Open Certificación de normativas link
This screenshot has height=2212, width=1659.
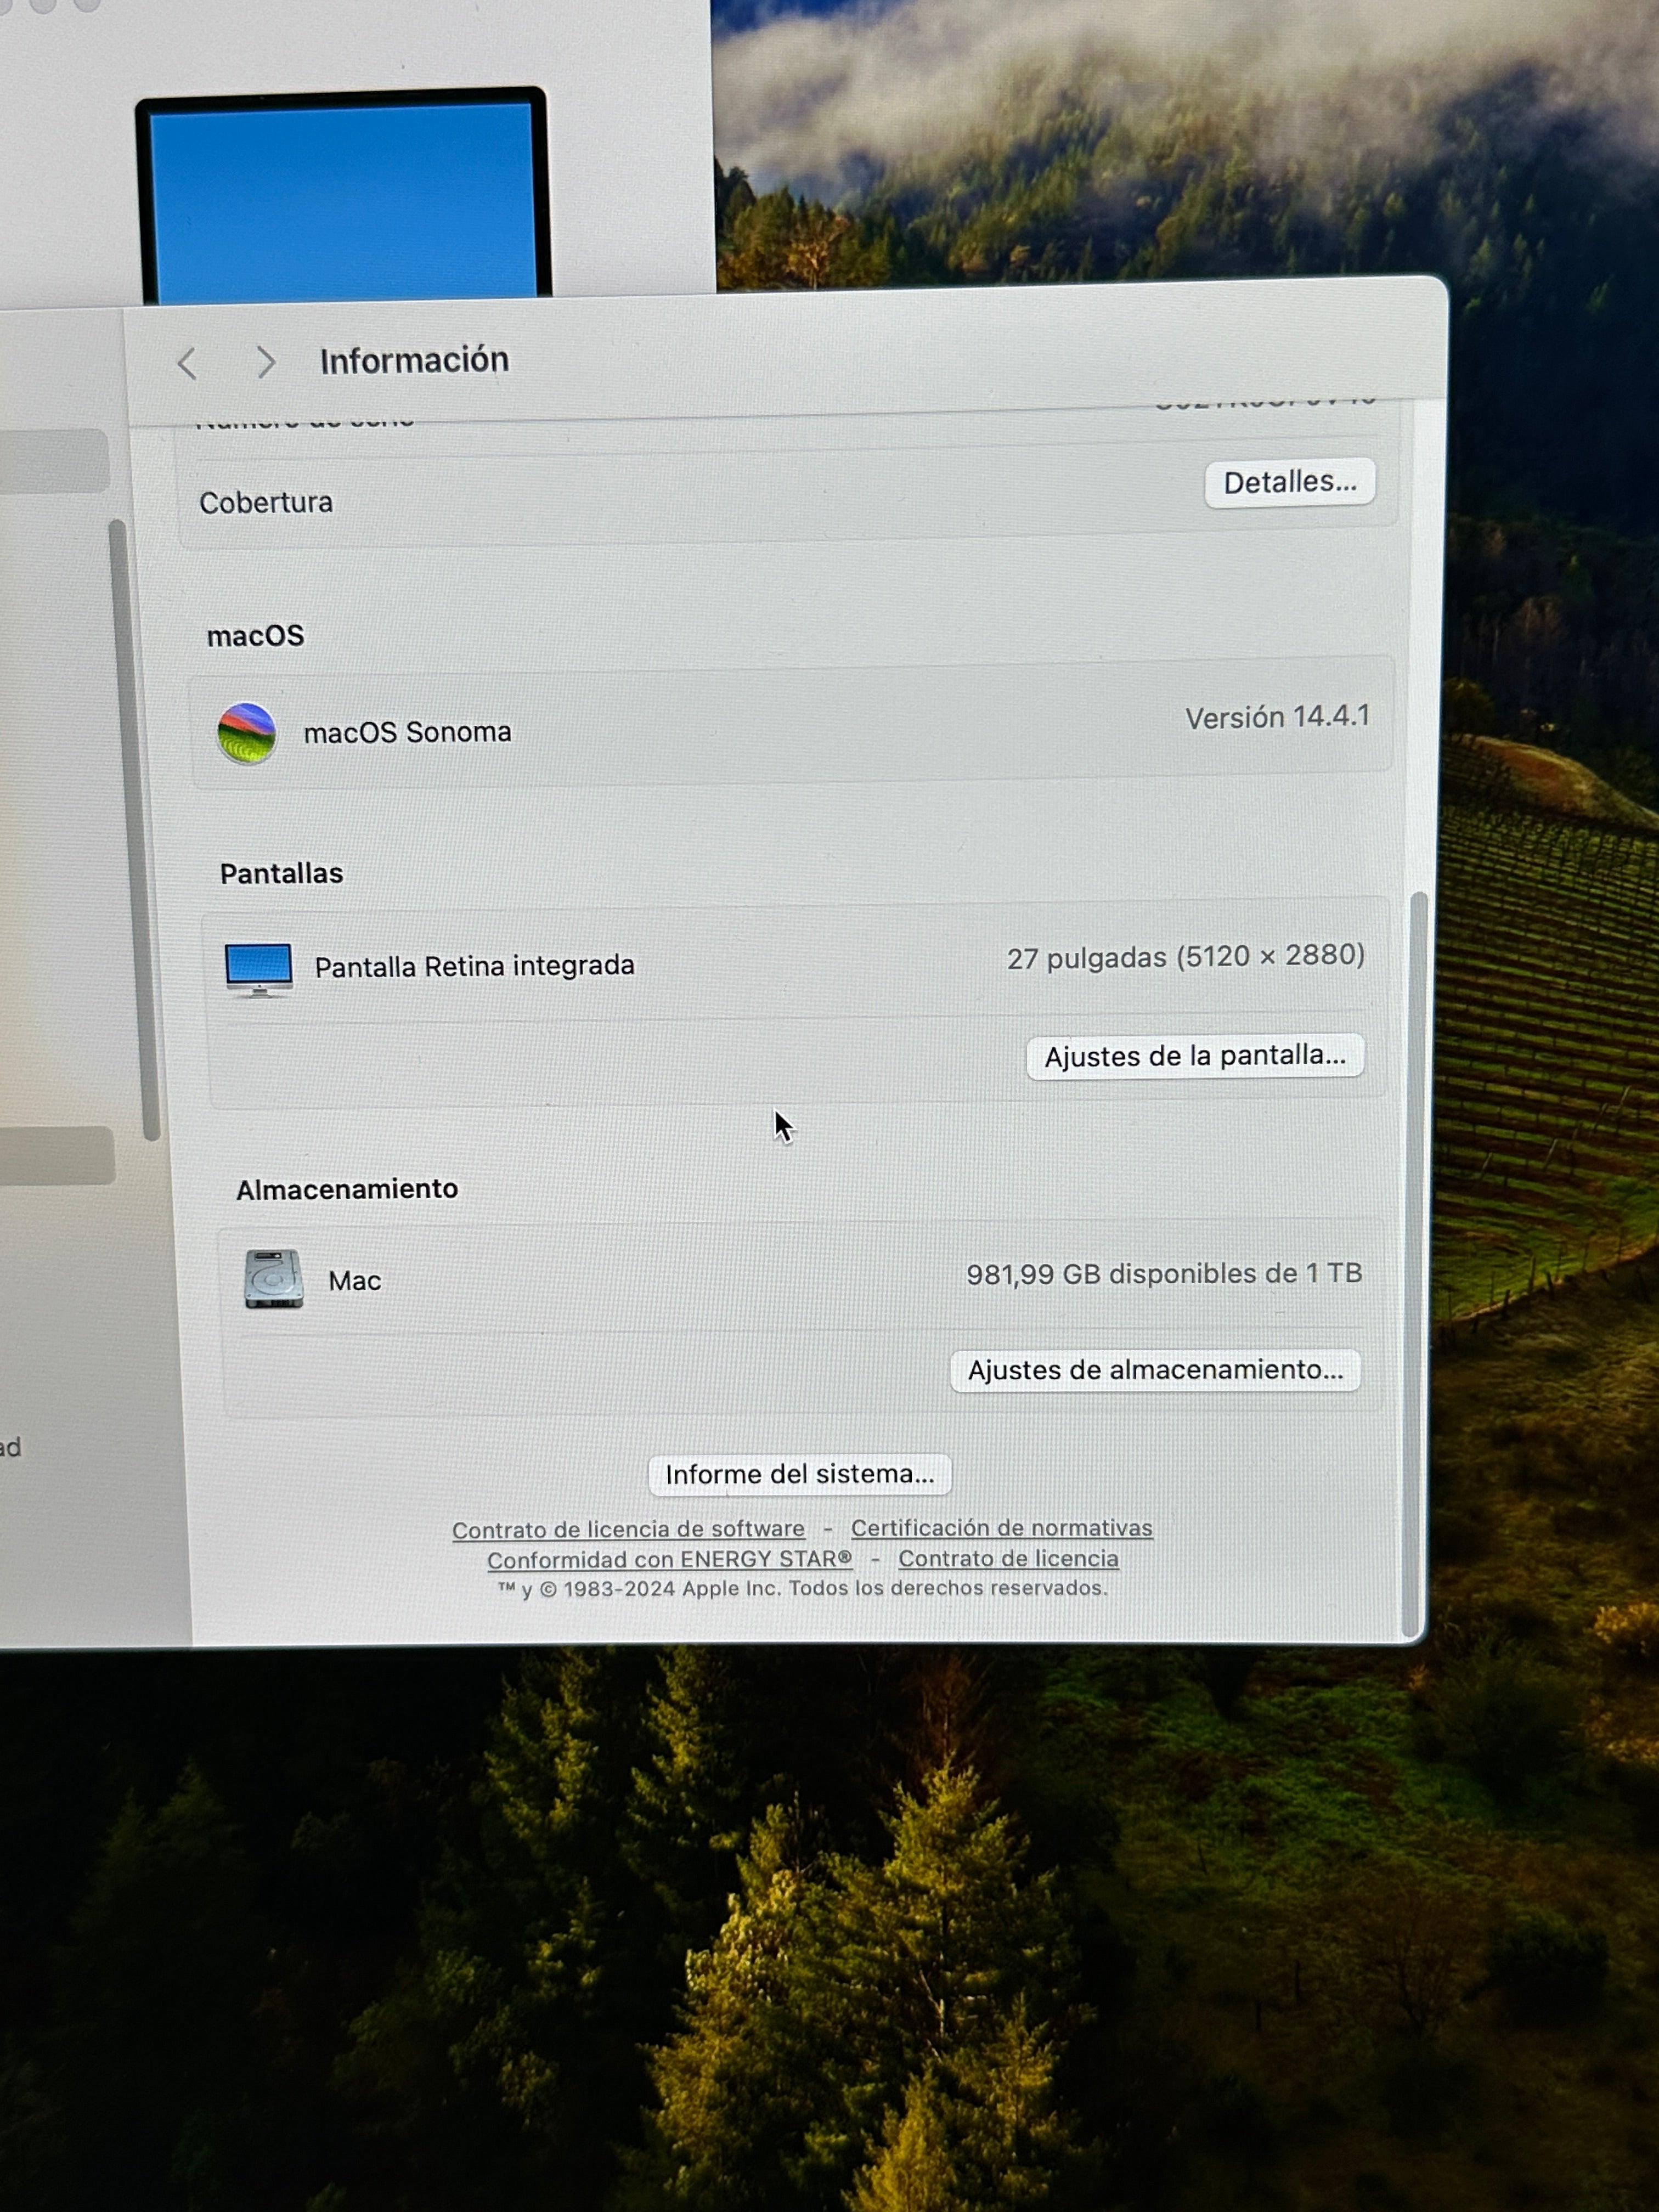[1001, 1528]
